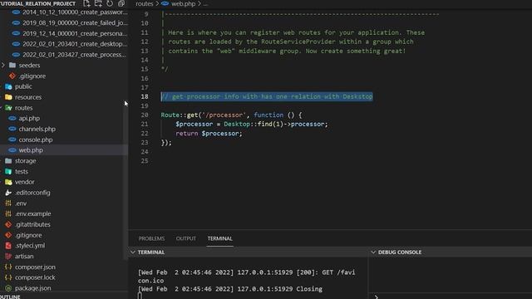This screenshot has width=532, height=299.
Task: Open composer.json file
Action: click(x=35, y=267)
